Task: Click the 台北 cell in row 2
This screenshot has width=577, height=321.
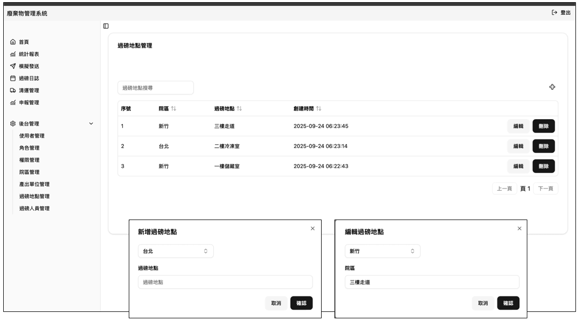Action: [x=164, y=146]
